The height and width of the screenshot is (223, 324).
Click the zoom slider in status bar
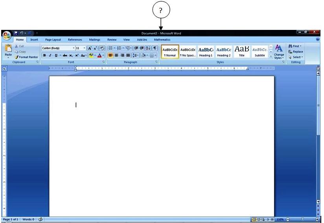point(302,219)
